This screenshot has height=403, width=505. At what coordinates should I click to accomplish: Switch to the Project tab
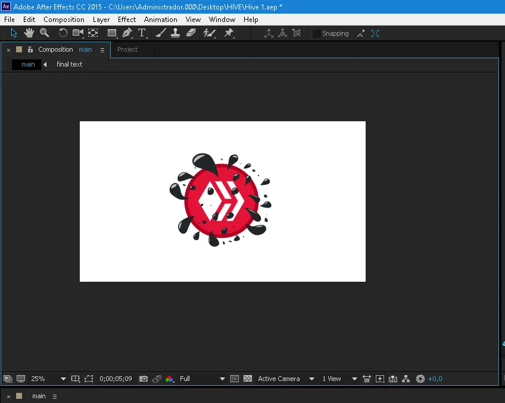[x=127, y=49]
